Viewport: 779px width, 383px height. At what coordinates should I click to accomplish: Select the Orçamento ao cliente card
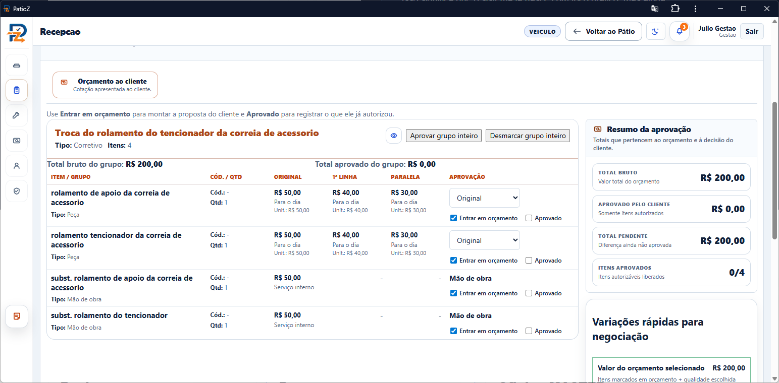[105, 85]
